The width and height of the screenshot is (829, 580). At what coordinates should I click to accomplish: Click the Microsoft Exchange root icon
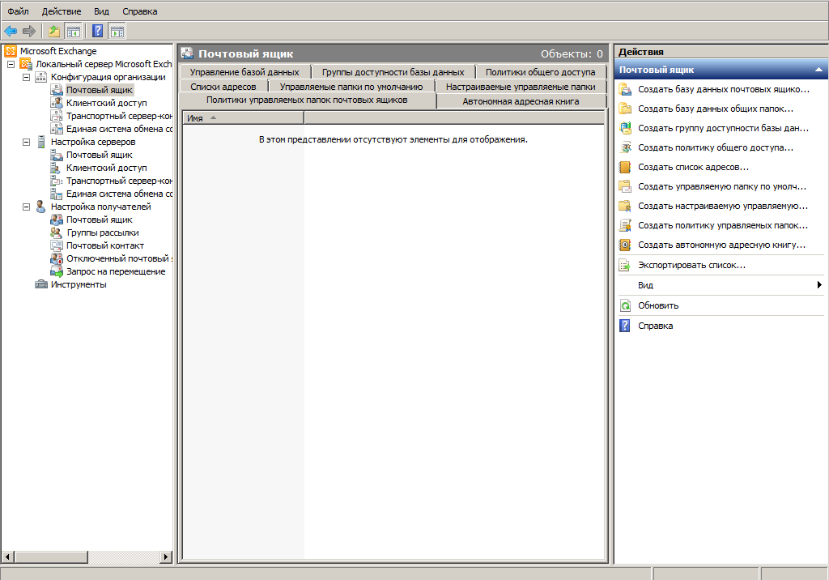click(11, 51)
